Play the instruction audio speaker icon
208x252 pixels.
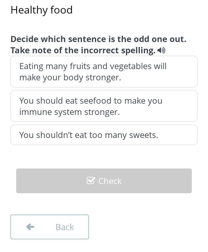point(161,51)
